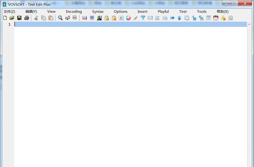
Task: Click the Text Edit Plus app icon in title bar
Action: click(x=4, y=4)
